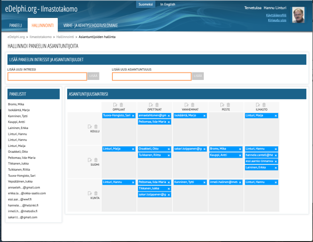
Task: Click the user profile photo thumbnail
Action: coord(298,15)
